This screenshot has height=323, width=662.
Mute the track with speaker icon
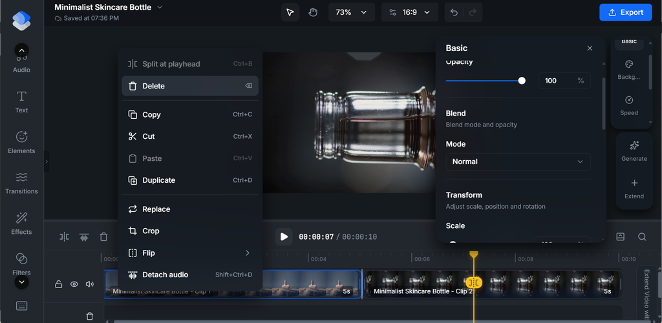tap(89, 284)
